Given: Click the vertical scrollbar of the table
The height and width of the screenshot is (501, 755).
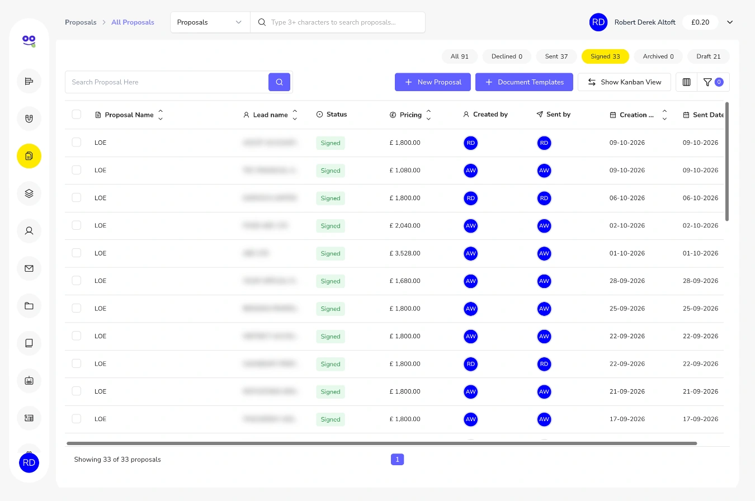Looking at the screenshot, I should coord(727,161).
